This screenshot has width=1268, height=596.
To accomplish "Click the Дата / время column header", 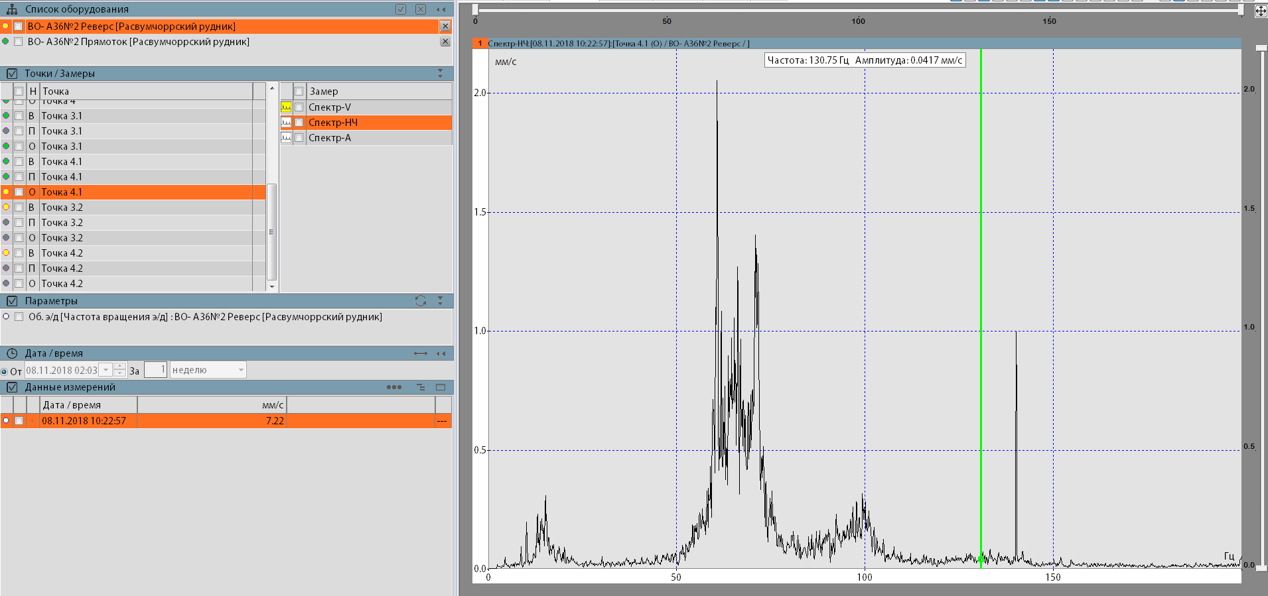I will [89, 405].
